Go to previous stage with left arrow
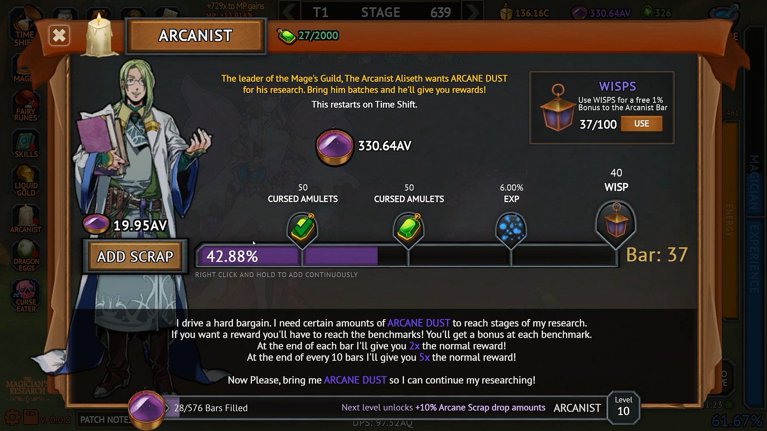This screenshot has height=431, width=767. (289, 12)
